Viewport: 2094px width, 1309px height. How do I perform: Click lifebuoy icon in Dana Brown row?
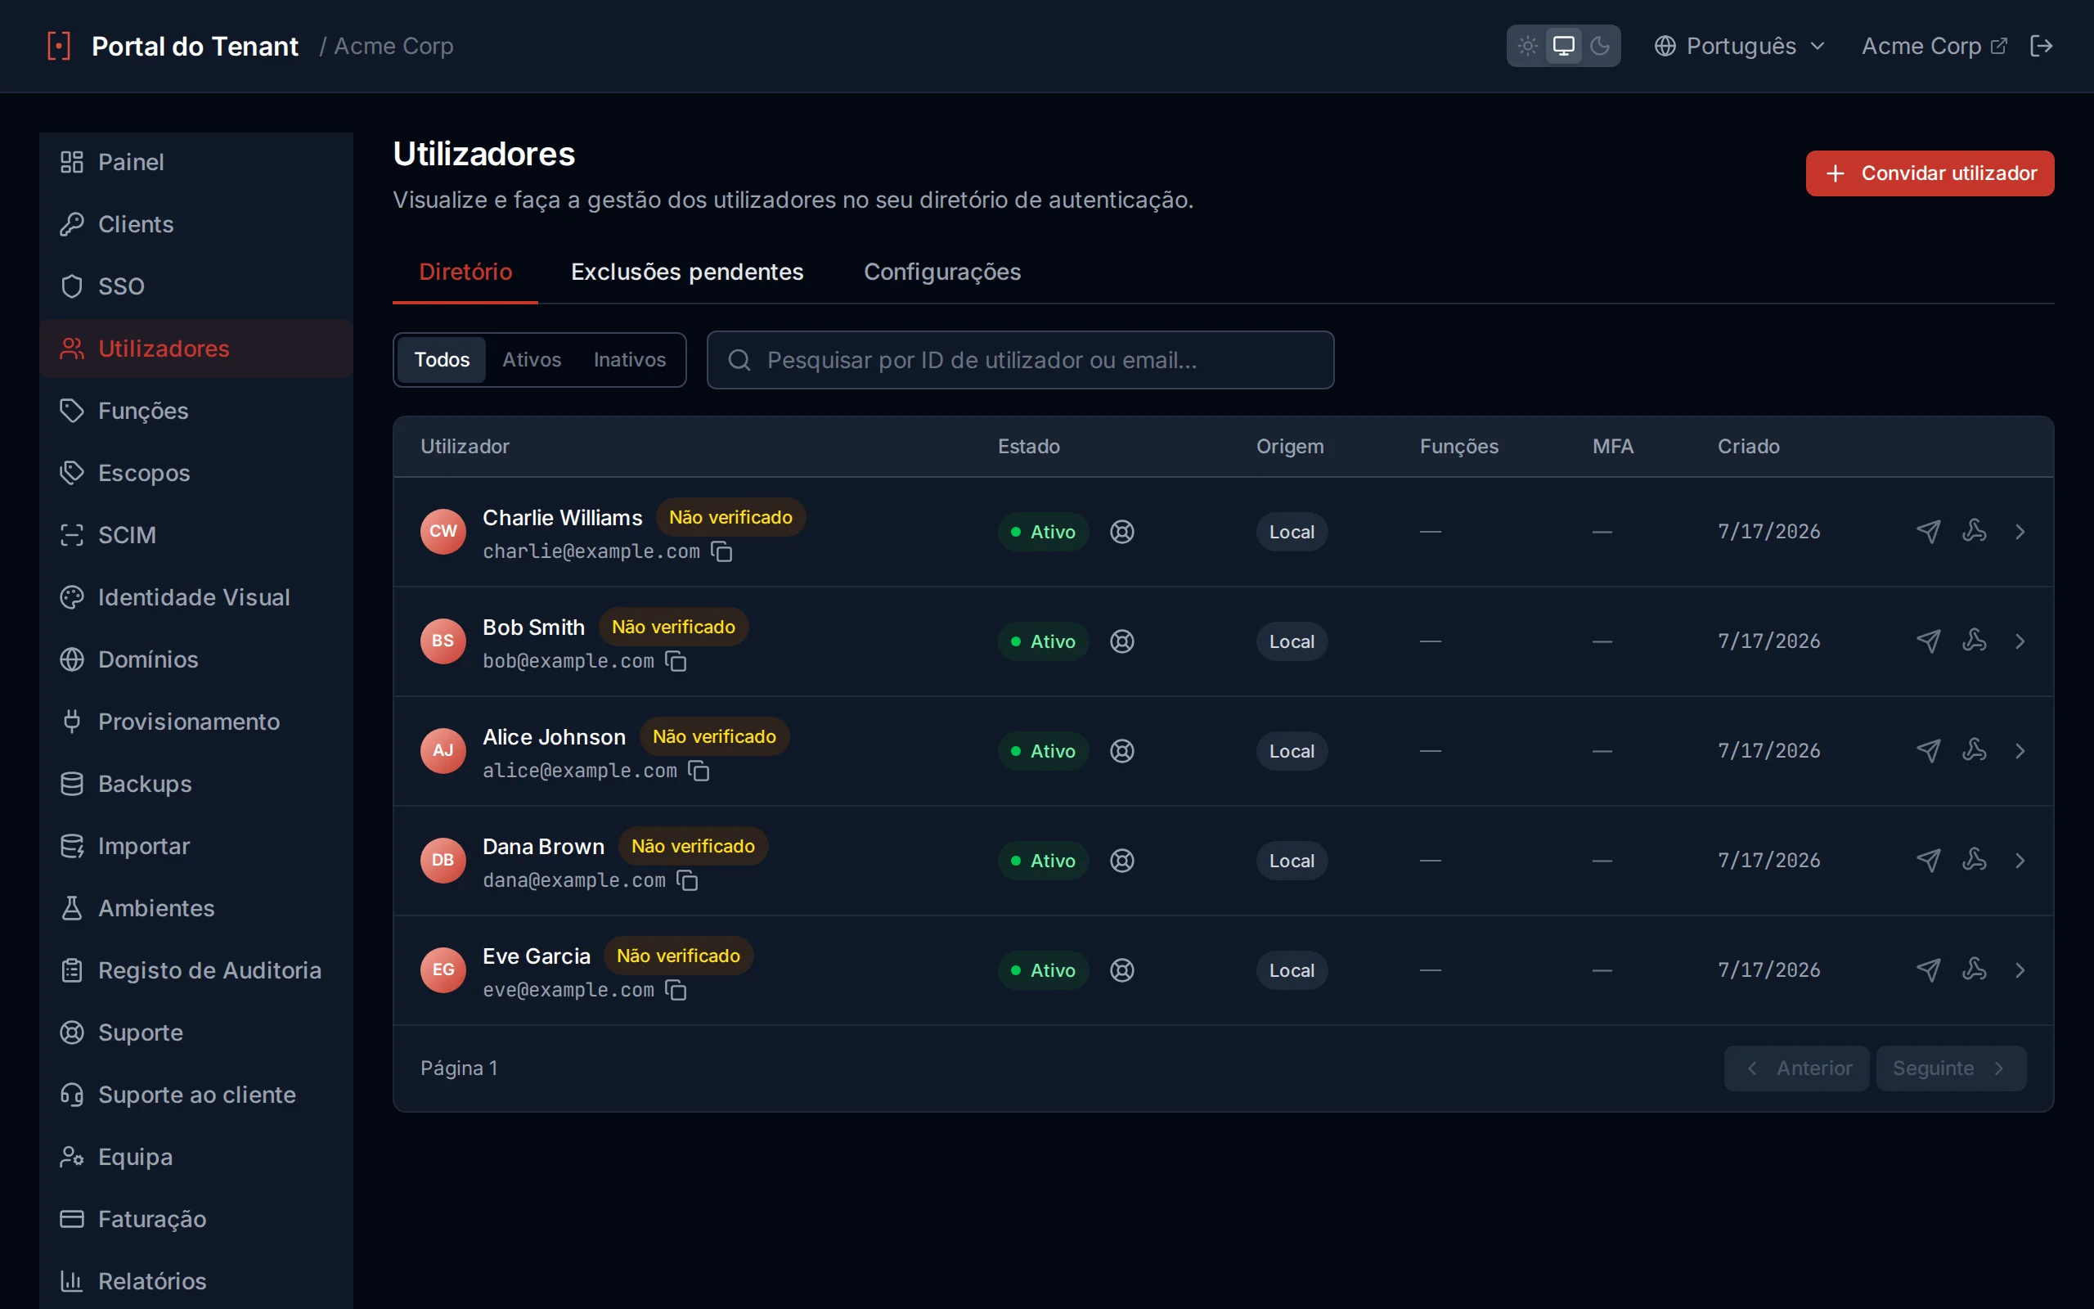[1122, 861]
